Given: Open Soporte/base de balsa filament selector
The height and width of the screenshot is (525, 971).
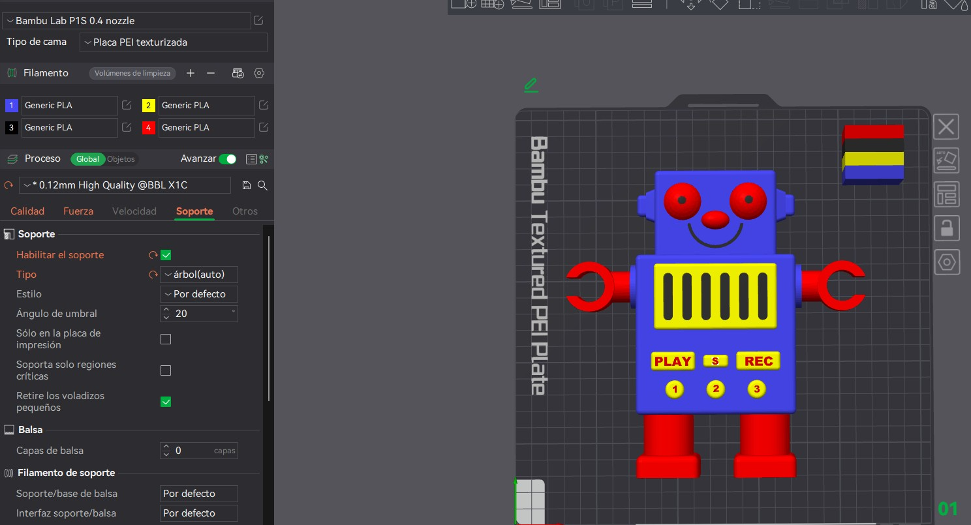Looking at the screenshot, I should (x=199, y=494).
